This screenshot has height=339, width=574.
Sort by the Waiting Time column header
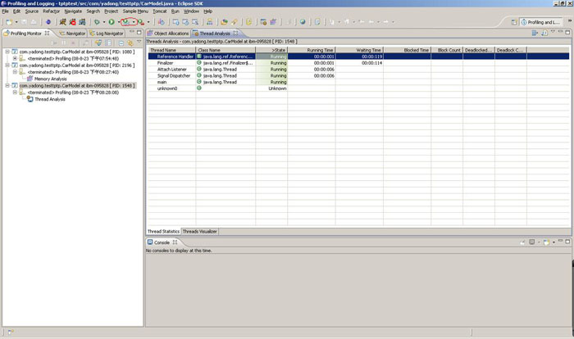[x=359, y=50]
